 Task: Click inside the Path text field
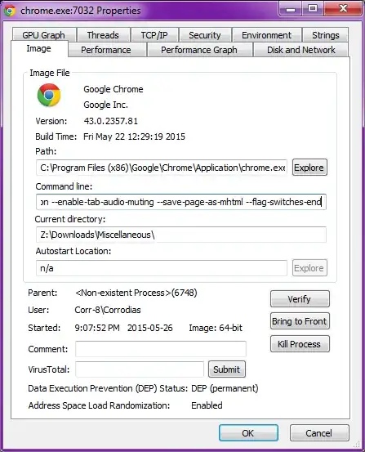[x=162, y=168]
